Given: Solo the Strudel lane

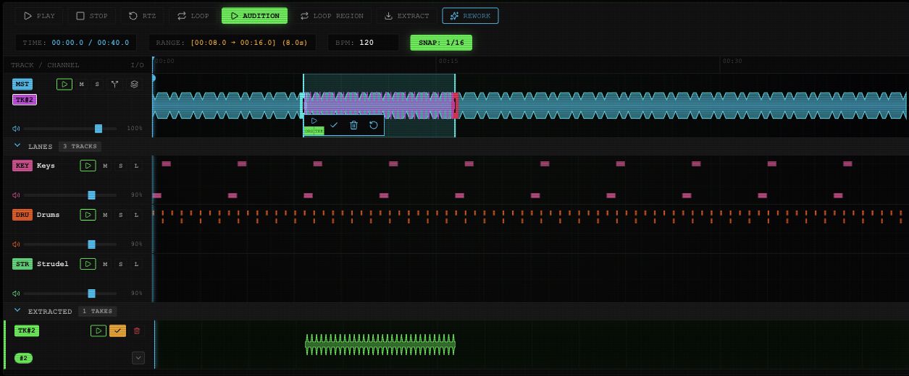Looking at the screenshot, I should 121,264.
